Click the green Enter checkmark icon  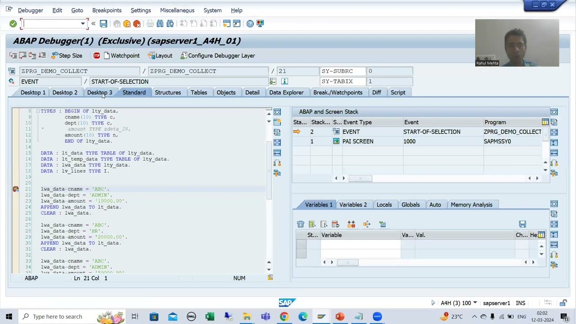coord(13,23)
